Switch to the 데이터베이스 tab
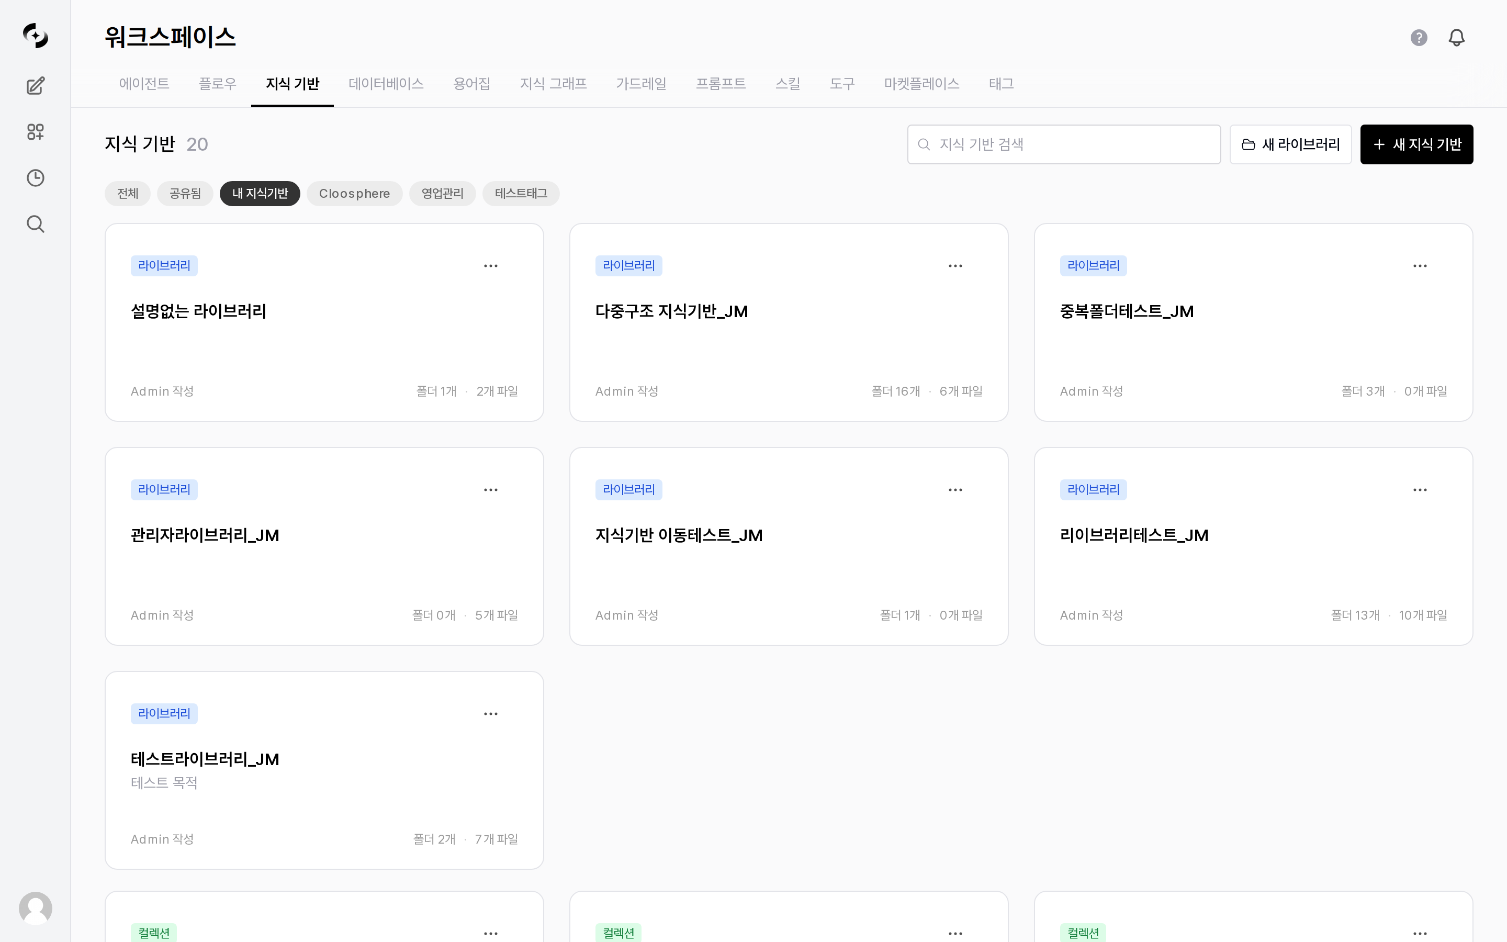1507x942 pixels. tap(386, 84)
